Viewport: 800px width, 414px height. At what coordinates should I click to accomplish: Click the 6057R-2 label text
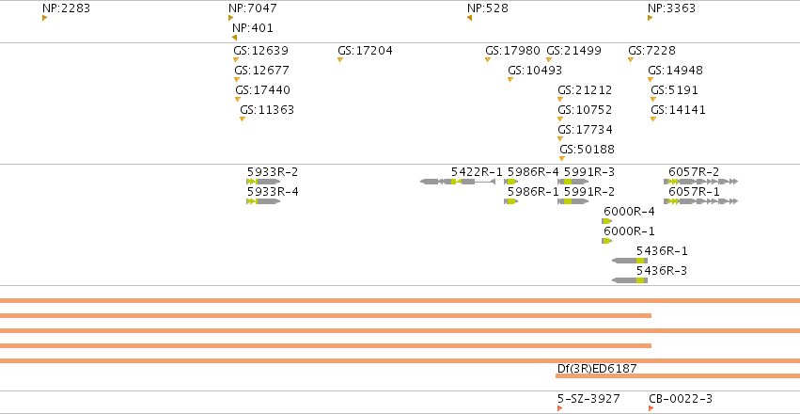[694, 171]
